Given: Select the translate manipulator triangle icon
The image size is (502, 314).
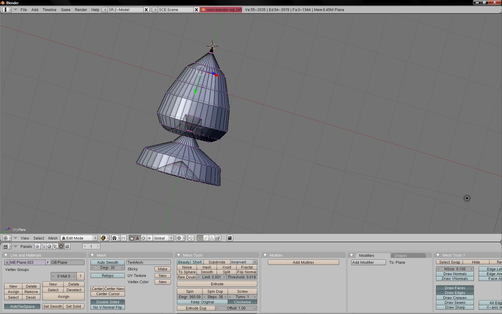Looking at the screenshot, I should point(137,238).
